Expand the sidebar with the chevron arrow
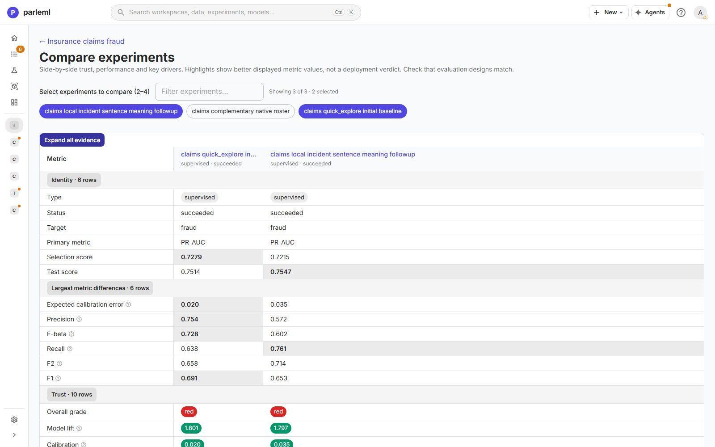The width and height of the screenshot is (715, 447). click(x=14, y=435)
